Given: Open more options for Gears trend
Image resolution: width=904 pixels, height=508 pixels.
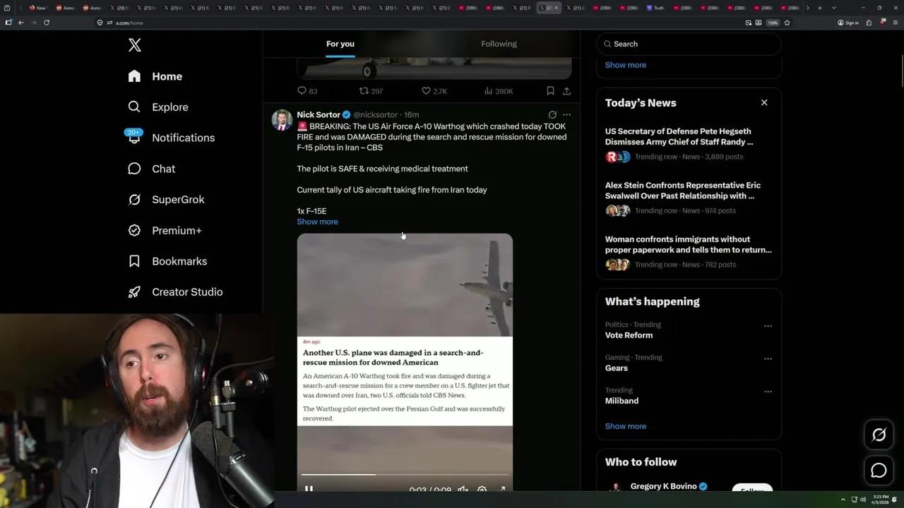Looking at the screenshot, I should pyautogui.click(x=768, y=358).
